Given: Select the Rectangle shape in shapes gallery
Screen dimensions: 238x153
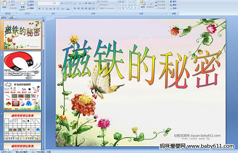Looking at the screenshot, I should click(x=132, y=2).
